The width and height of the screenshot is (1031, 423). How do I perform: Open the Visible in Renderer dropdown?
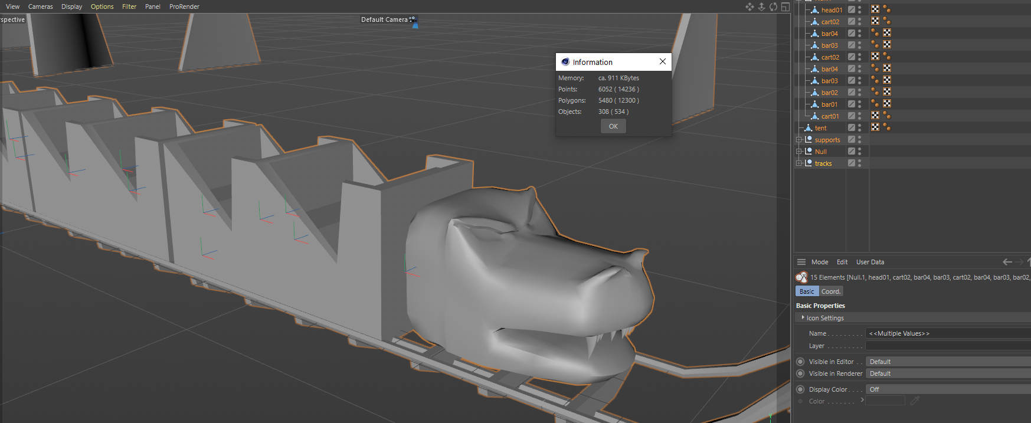(948, 373)
